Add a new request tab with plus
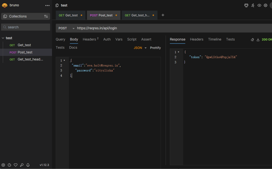This screenshot has width=272, height=169. pos(163,15)
